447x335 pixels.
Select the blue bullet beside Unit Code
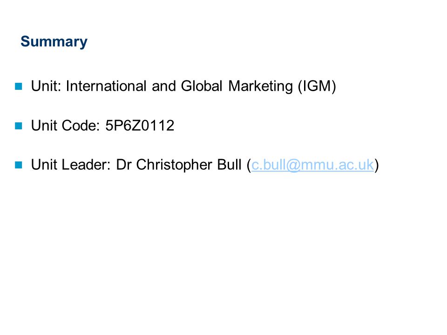[19, 126]
